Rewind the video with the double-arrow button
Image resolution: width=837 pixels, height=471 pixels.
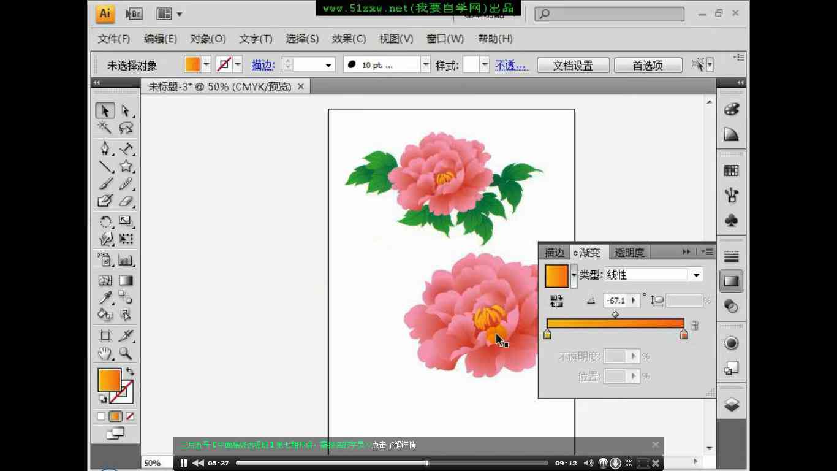(198, 463)
